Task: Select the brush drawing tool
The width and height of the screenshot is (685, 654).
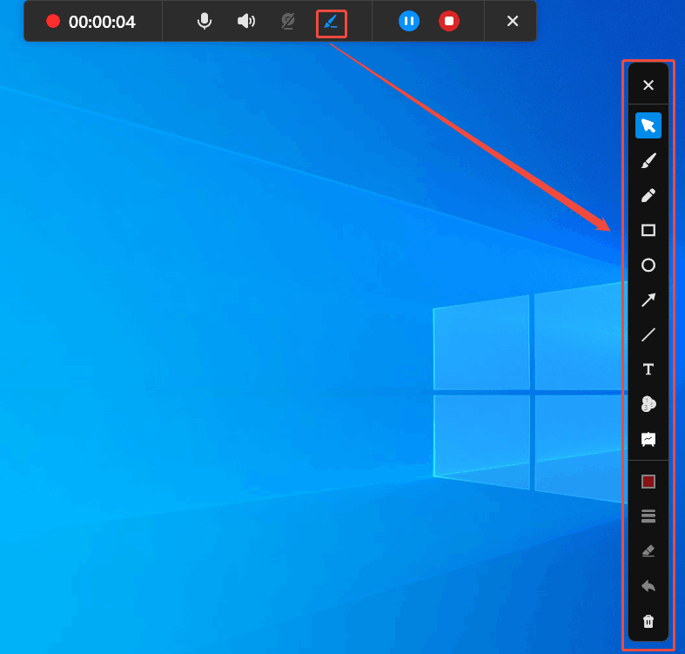Action: (648, 160)
